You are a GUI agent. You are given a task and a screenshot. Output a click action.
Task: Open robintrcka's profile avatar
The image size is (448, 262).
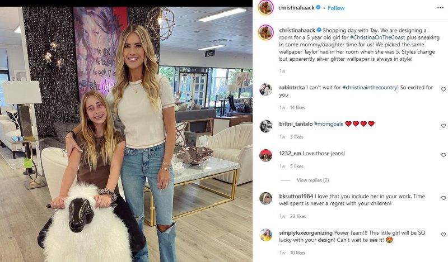(x=265, y=89)
